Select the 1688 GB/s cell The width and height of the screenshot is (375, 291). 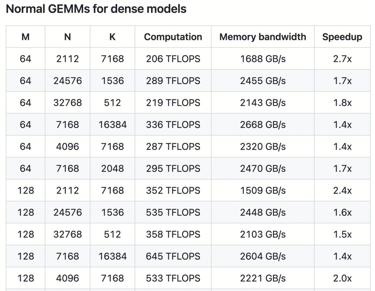point(263,59)
